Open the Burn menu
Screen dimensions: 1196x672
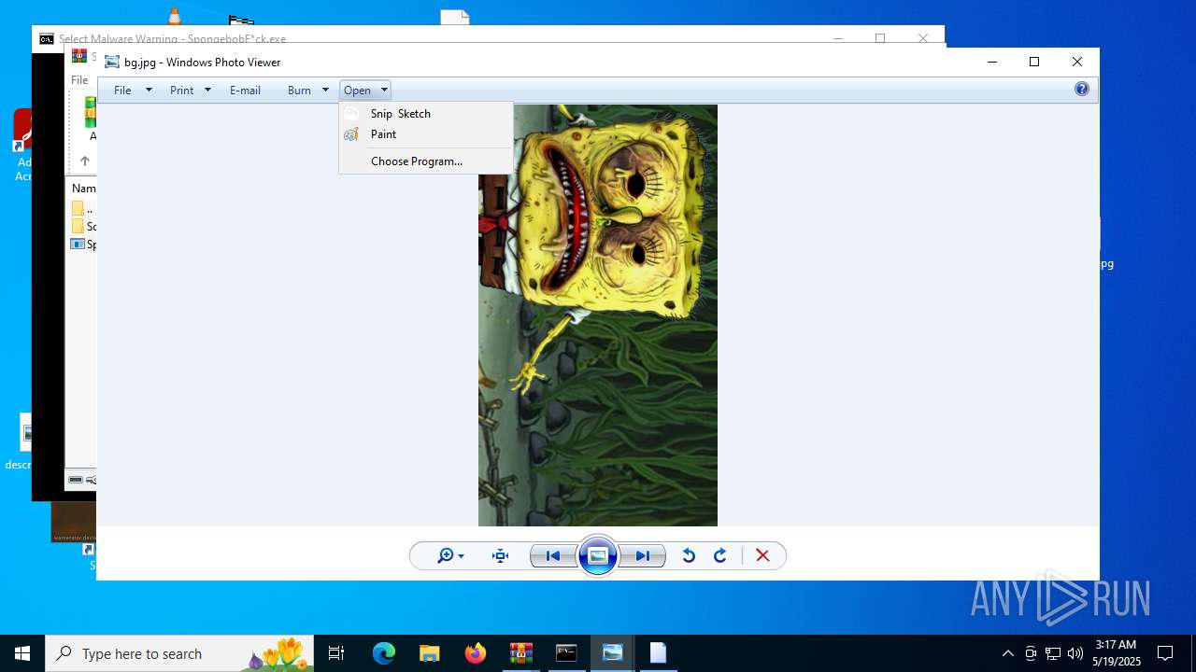[x=299, y=91]
